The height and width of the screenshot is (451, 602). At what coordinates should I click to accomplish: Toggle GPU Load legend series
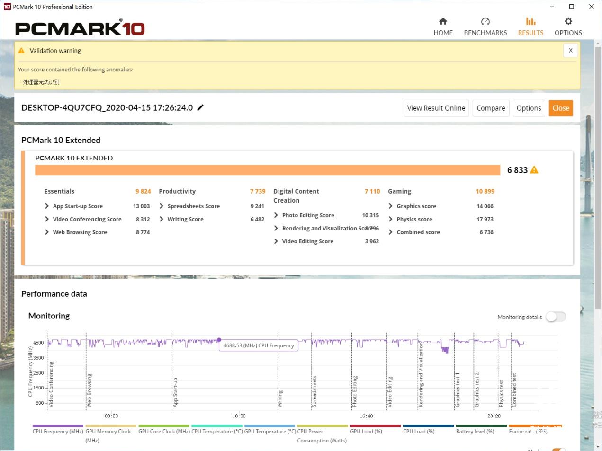[366, 431]
